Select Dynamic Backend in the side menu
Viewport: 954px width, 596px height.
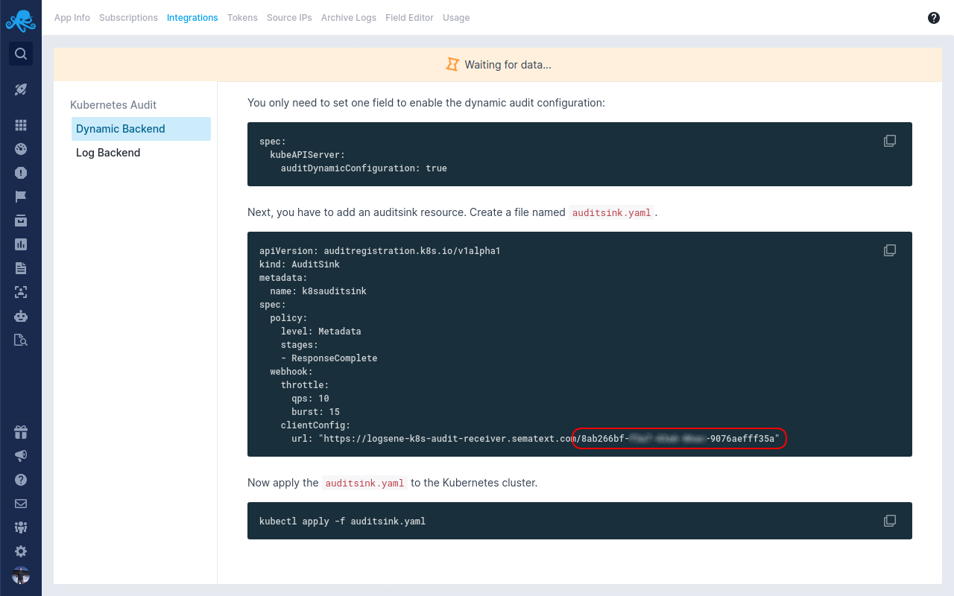coord(141,129)
